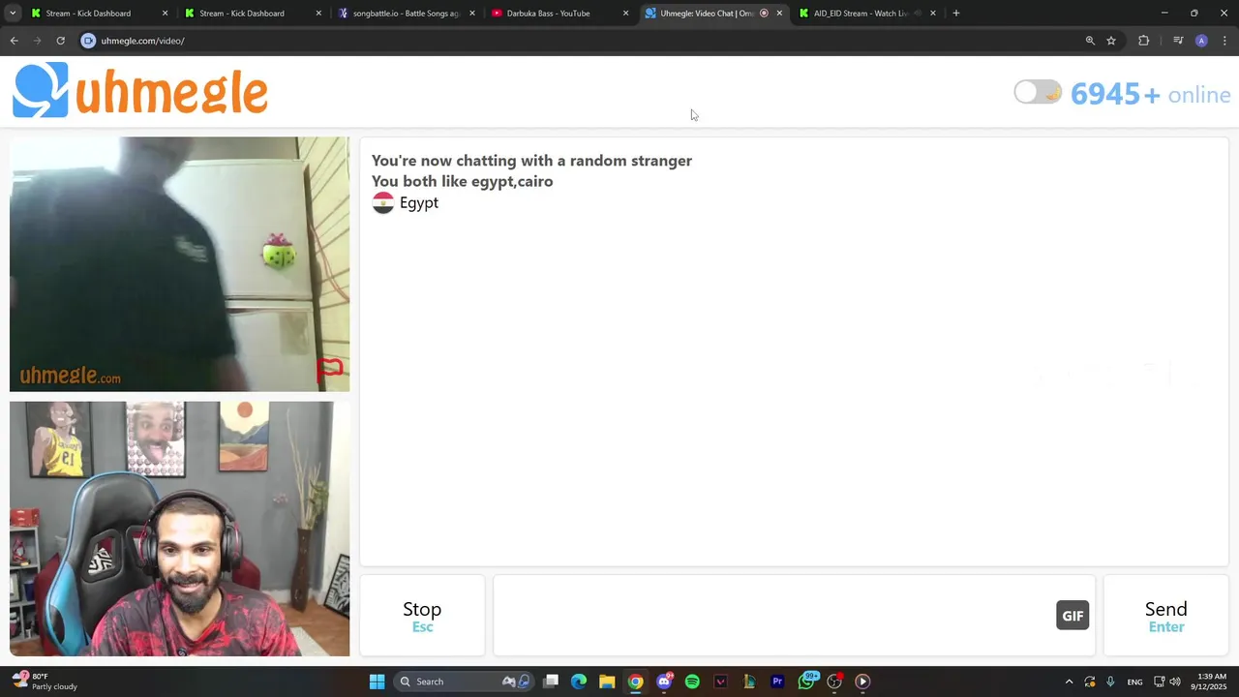Open Spotify from the taskbar
Viewport: 1239px width, 697px height.
point(692,682)
